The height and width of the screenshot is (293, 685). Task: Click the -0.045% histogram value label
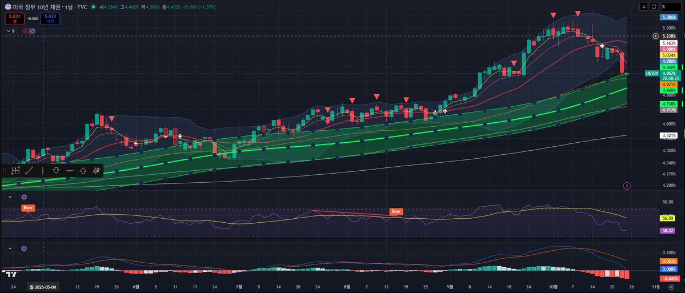(x=670, y=279)
